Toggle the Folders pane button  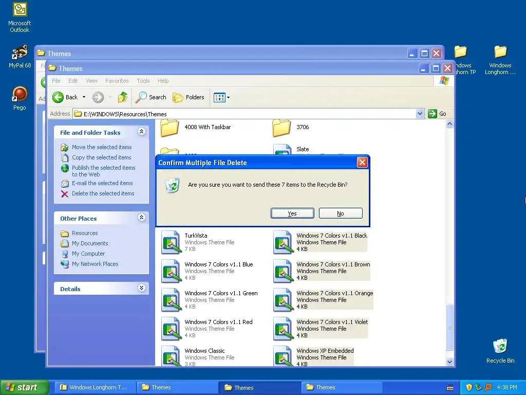[188, 97]
